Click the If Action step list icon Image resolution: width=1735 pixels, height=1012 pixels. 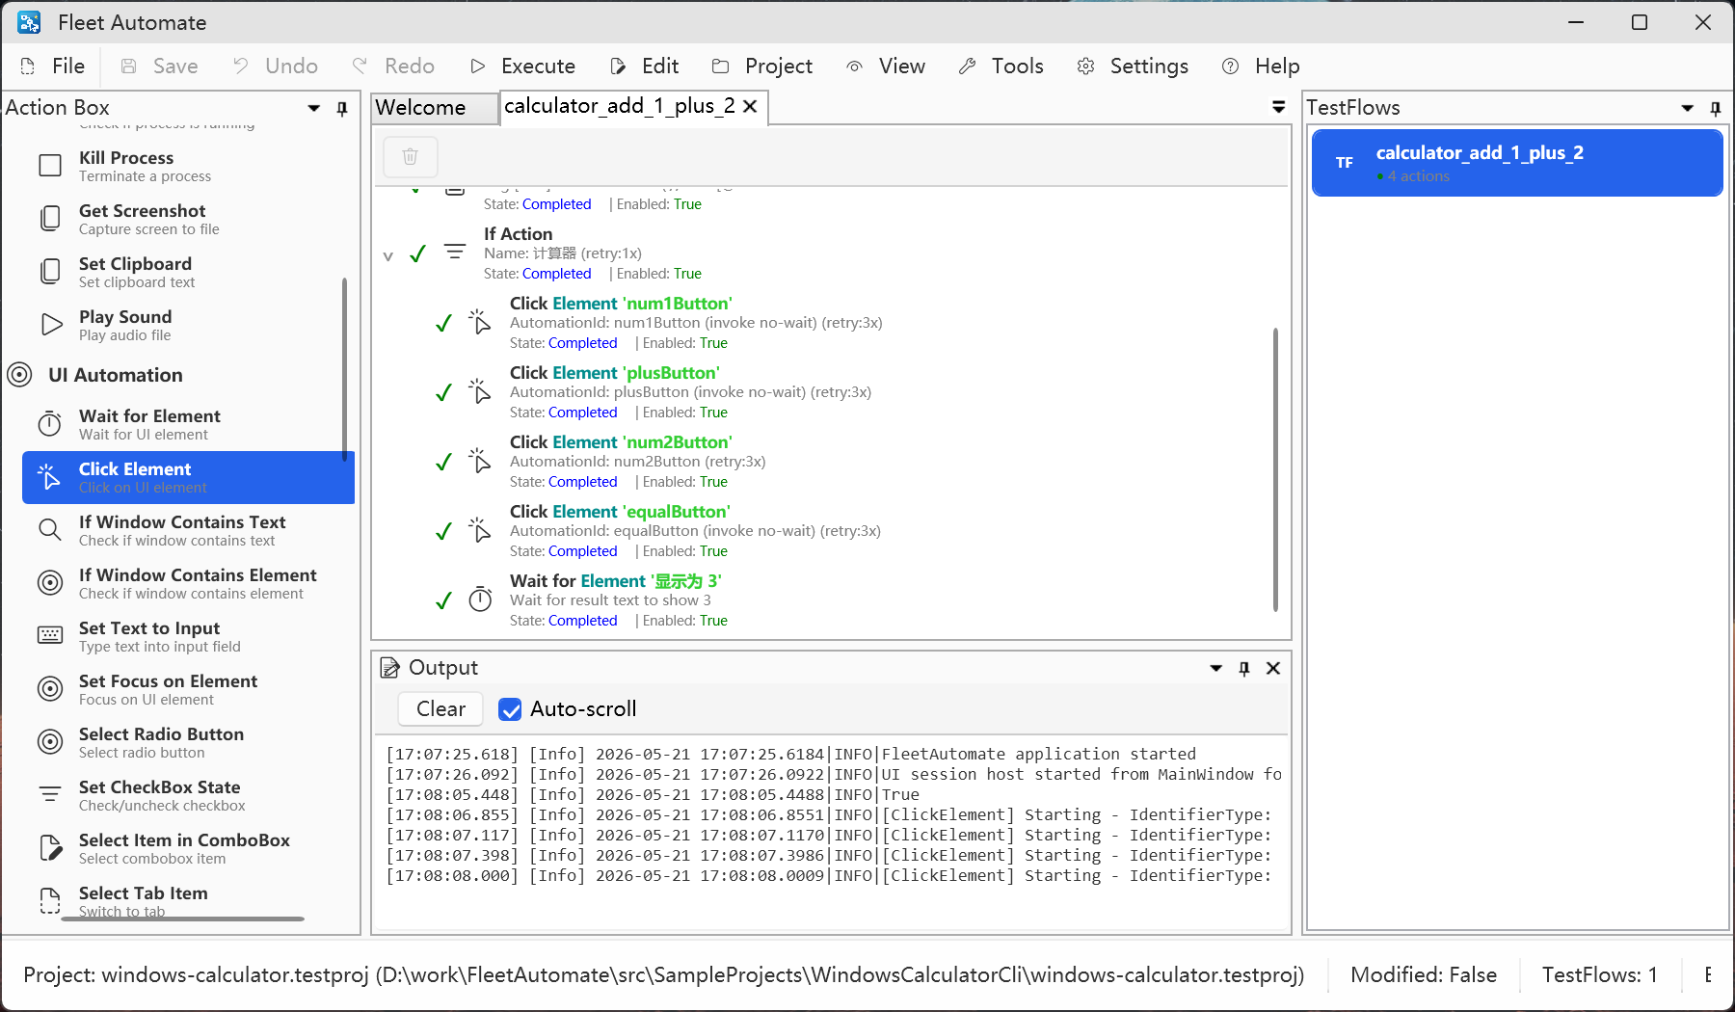tap(455, 253)
